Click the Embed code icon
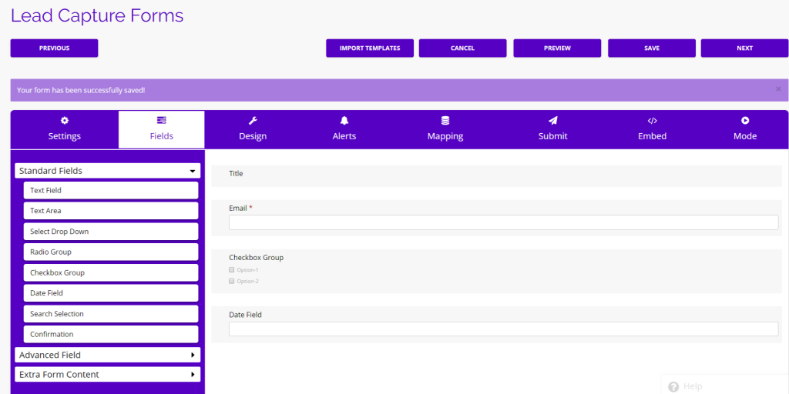Screen dimensions: 789x394 [652, 121]
